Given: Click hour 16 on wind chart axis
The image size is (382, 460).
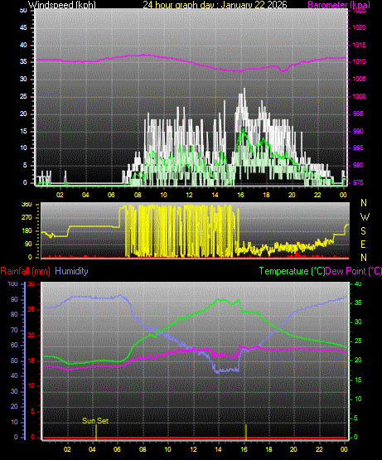Looking at the screenshot, I should click(240, 195).
